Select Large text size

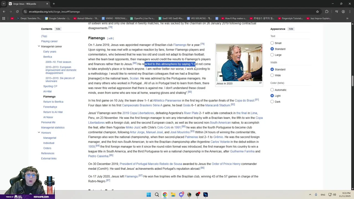click(x=272, y=55)
